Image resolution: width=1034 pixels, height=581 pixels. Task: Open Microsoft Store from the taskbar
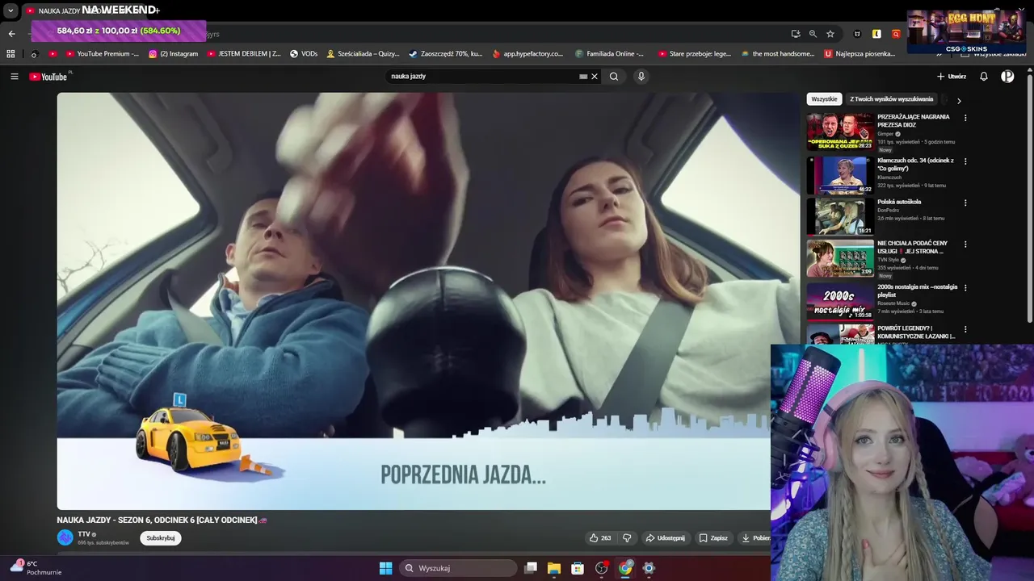pos(578,568)
